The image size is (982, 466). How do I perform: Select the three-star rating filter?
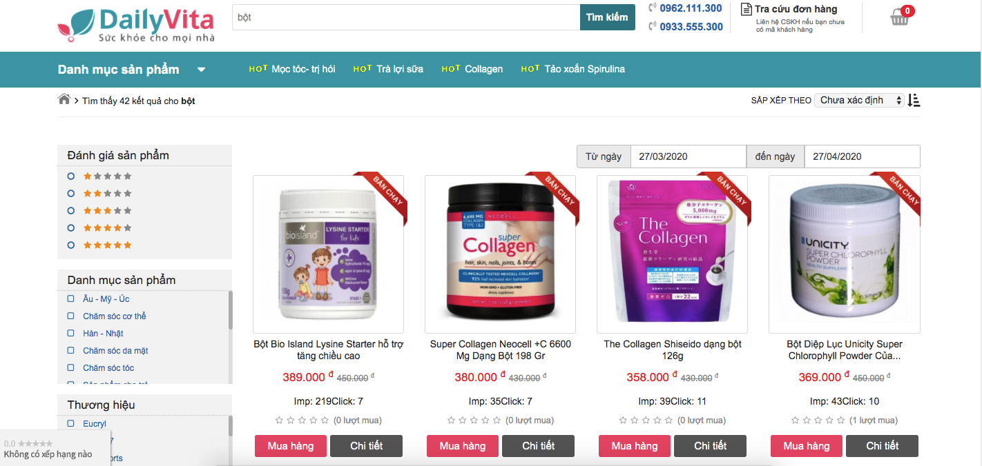click(x=71, y=210)
